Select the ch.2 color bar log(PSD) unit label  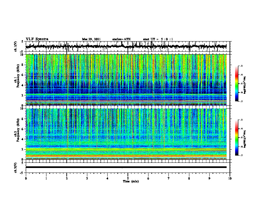click(245, 139)
